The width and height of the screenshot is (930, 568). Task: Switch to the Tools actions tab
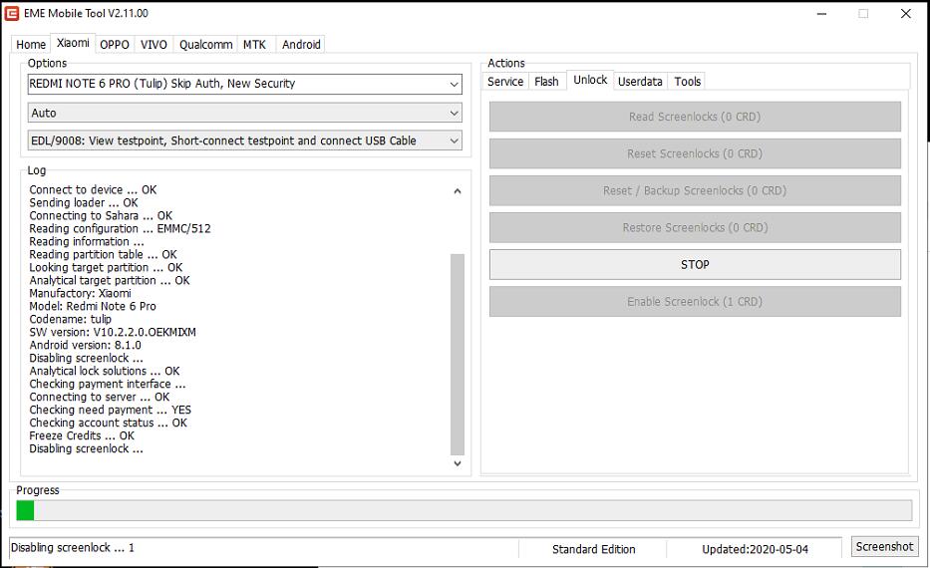click(x=688, y=82)
